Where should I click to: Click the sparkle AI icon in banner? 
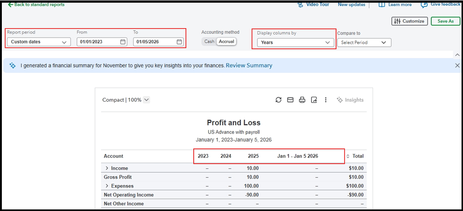(13, 65)
